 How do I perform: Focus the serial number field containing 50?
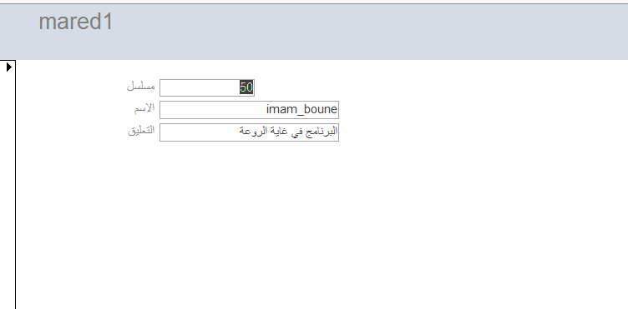coord(207,87)
